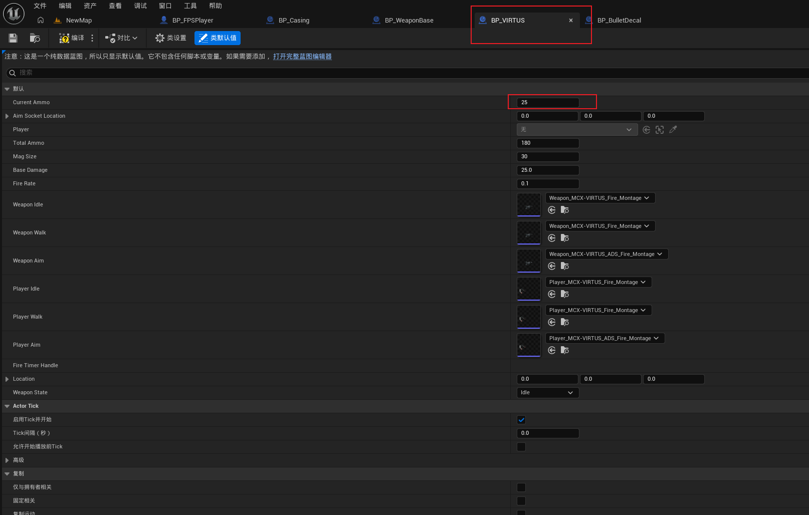Click the home icon beside NewMap tab

pos(41,20)
